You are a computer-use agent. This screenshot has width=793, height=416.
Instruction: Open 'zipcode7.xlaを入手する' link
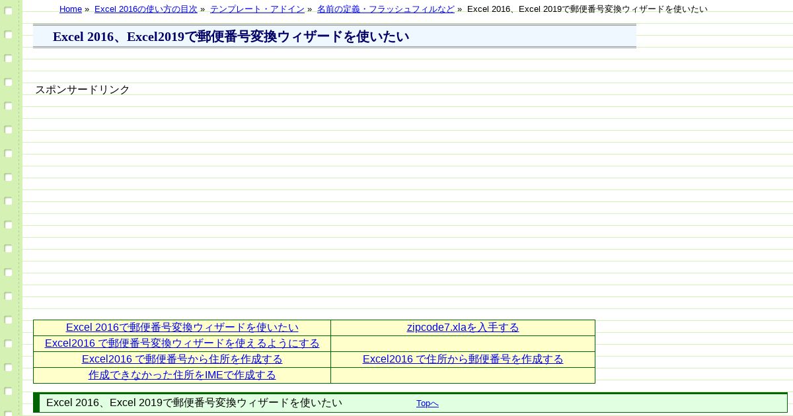463,328
